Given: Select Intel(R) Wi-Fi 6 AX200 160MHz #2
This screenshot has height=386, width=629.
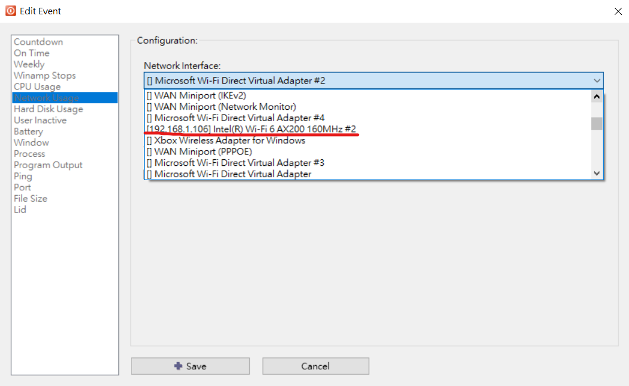Looking at the screenshot, I should click(367, 129).
